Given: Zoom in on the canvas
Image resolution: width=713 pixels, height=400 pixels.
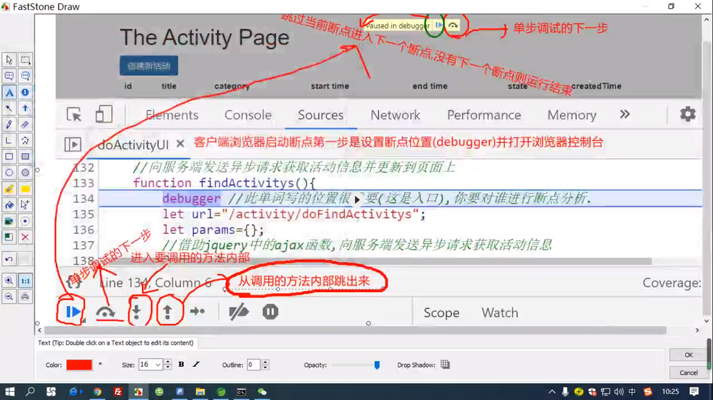Looking at the screenshot, I should 9,281.
